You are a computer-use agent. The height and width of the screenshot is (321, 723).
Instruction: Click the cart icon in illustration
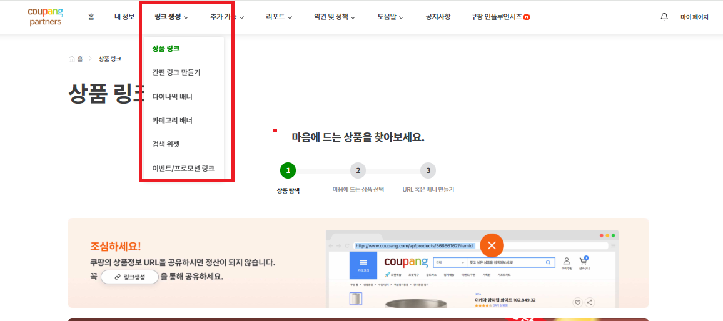pyautogui.click(x=584, y=261)
